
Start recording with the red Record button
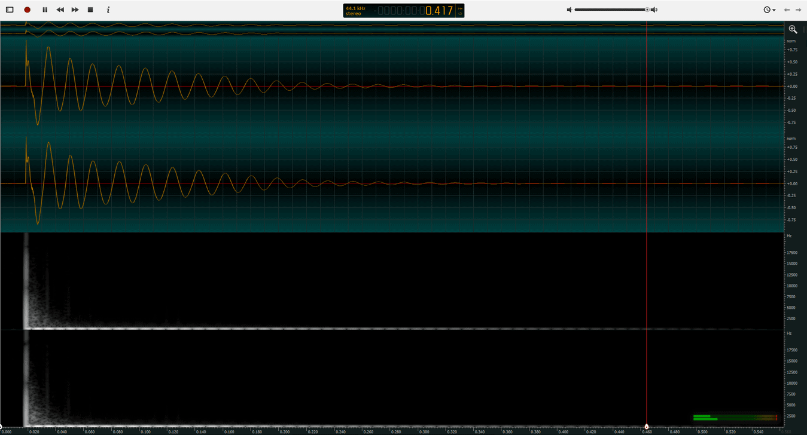27,10
